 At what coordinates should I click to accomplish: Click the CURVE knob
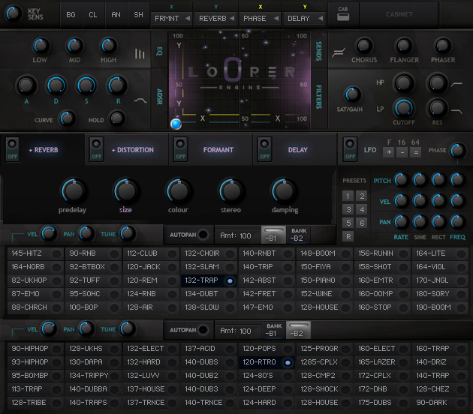click(x=67, y=118)
